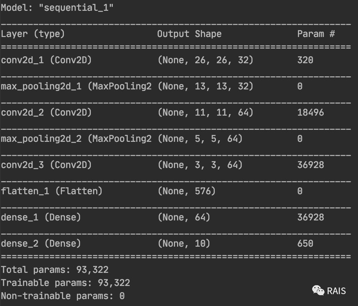The image size is (358, 306).
Task: Click the 18496 parameter count value
Action: tap(310, 113)
